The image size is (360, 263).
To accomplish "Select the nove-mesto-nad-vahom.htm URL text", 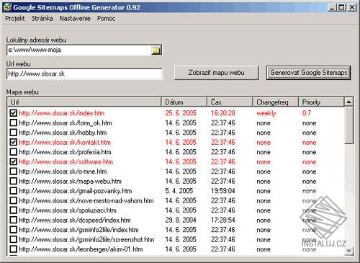I will [x=86, y=200].
